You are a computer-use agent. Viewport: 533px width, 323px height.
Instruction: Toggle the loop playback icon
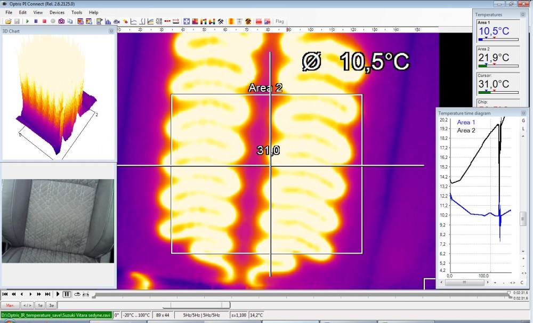click(x=77, y=294)
